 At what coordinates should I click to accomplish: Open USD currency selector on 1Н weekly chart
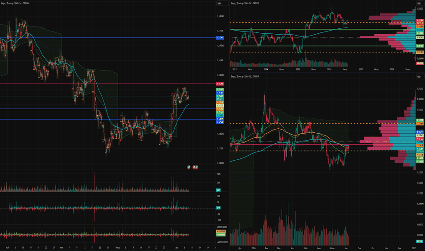(x=420, y=3)
